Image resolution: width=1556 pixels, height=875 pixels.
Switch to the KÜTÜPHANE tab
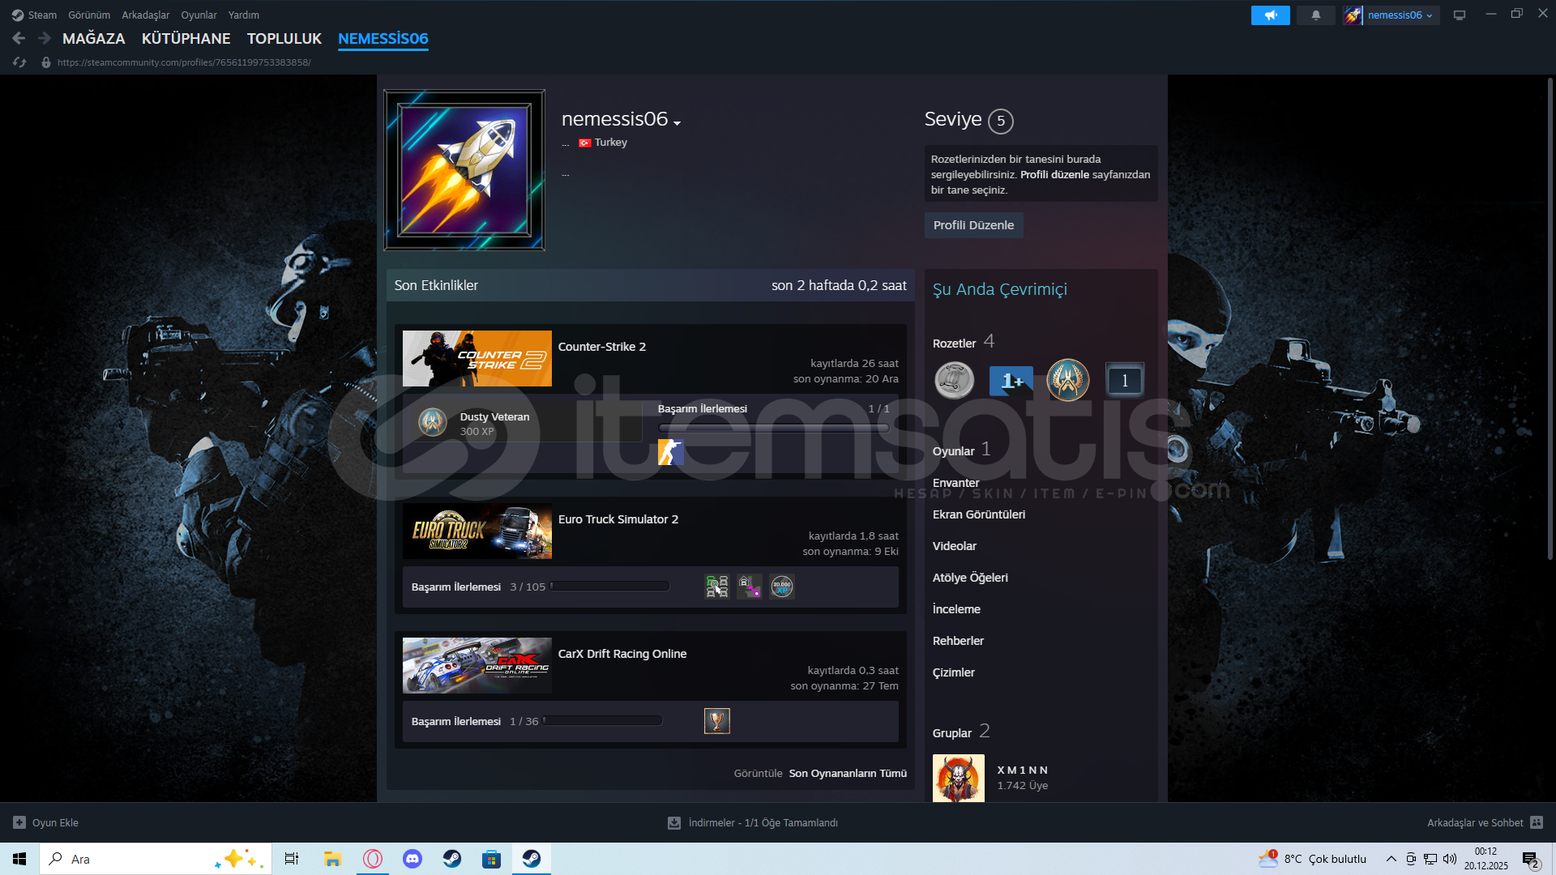186,39
